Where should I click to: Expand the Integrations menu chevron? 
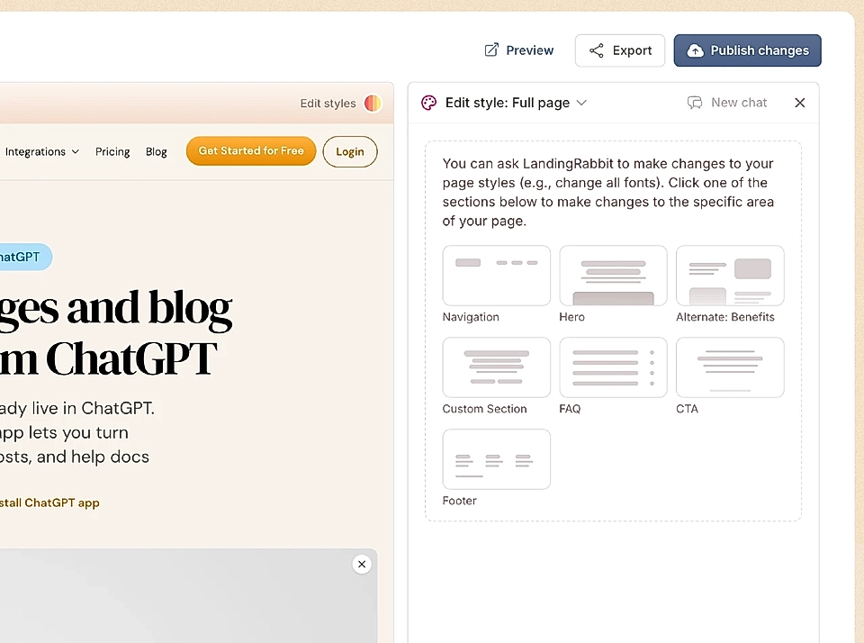tap(76, 151)
